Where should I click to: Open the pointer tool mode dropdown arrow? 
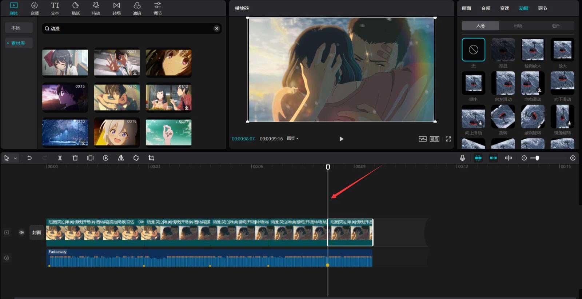pos(15,158)
